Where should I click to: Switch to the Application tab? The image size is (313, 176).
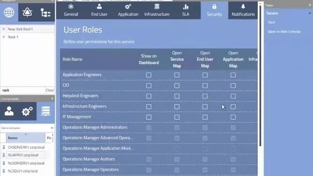coord(128,10)
